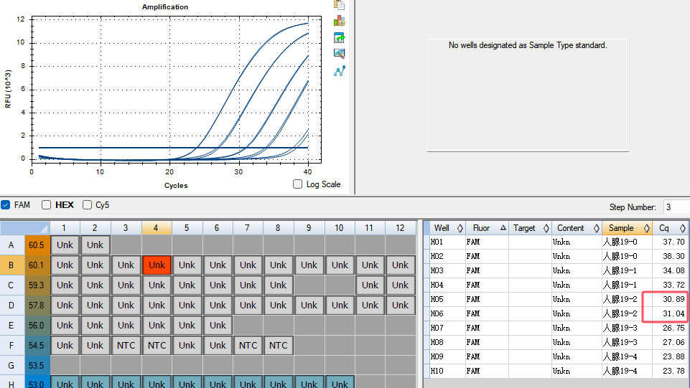The height and width of the screenshot is (388, 690).
Task: Click the copy chart to clipboard icon
Action: (339, 5)
